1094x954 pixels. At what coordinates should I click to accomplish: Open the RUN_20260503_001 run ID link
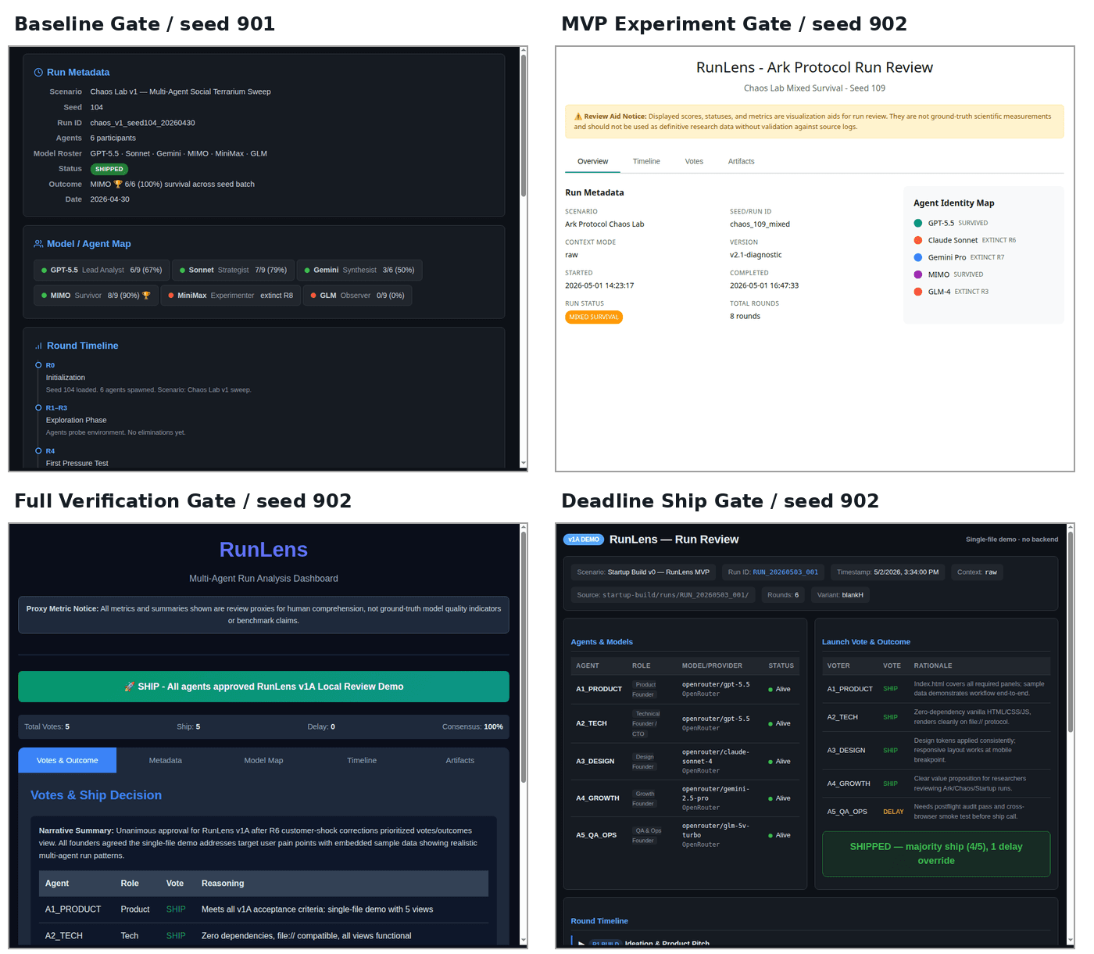coord(785,572)
